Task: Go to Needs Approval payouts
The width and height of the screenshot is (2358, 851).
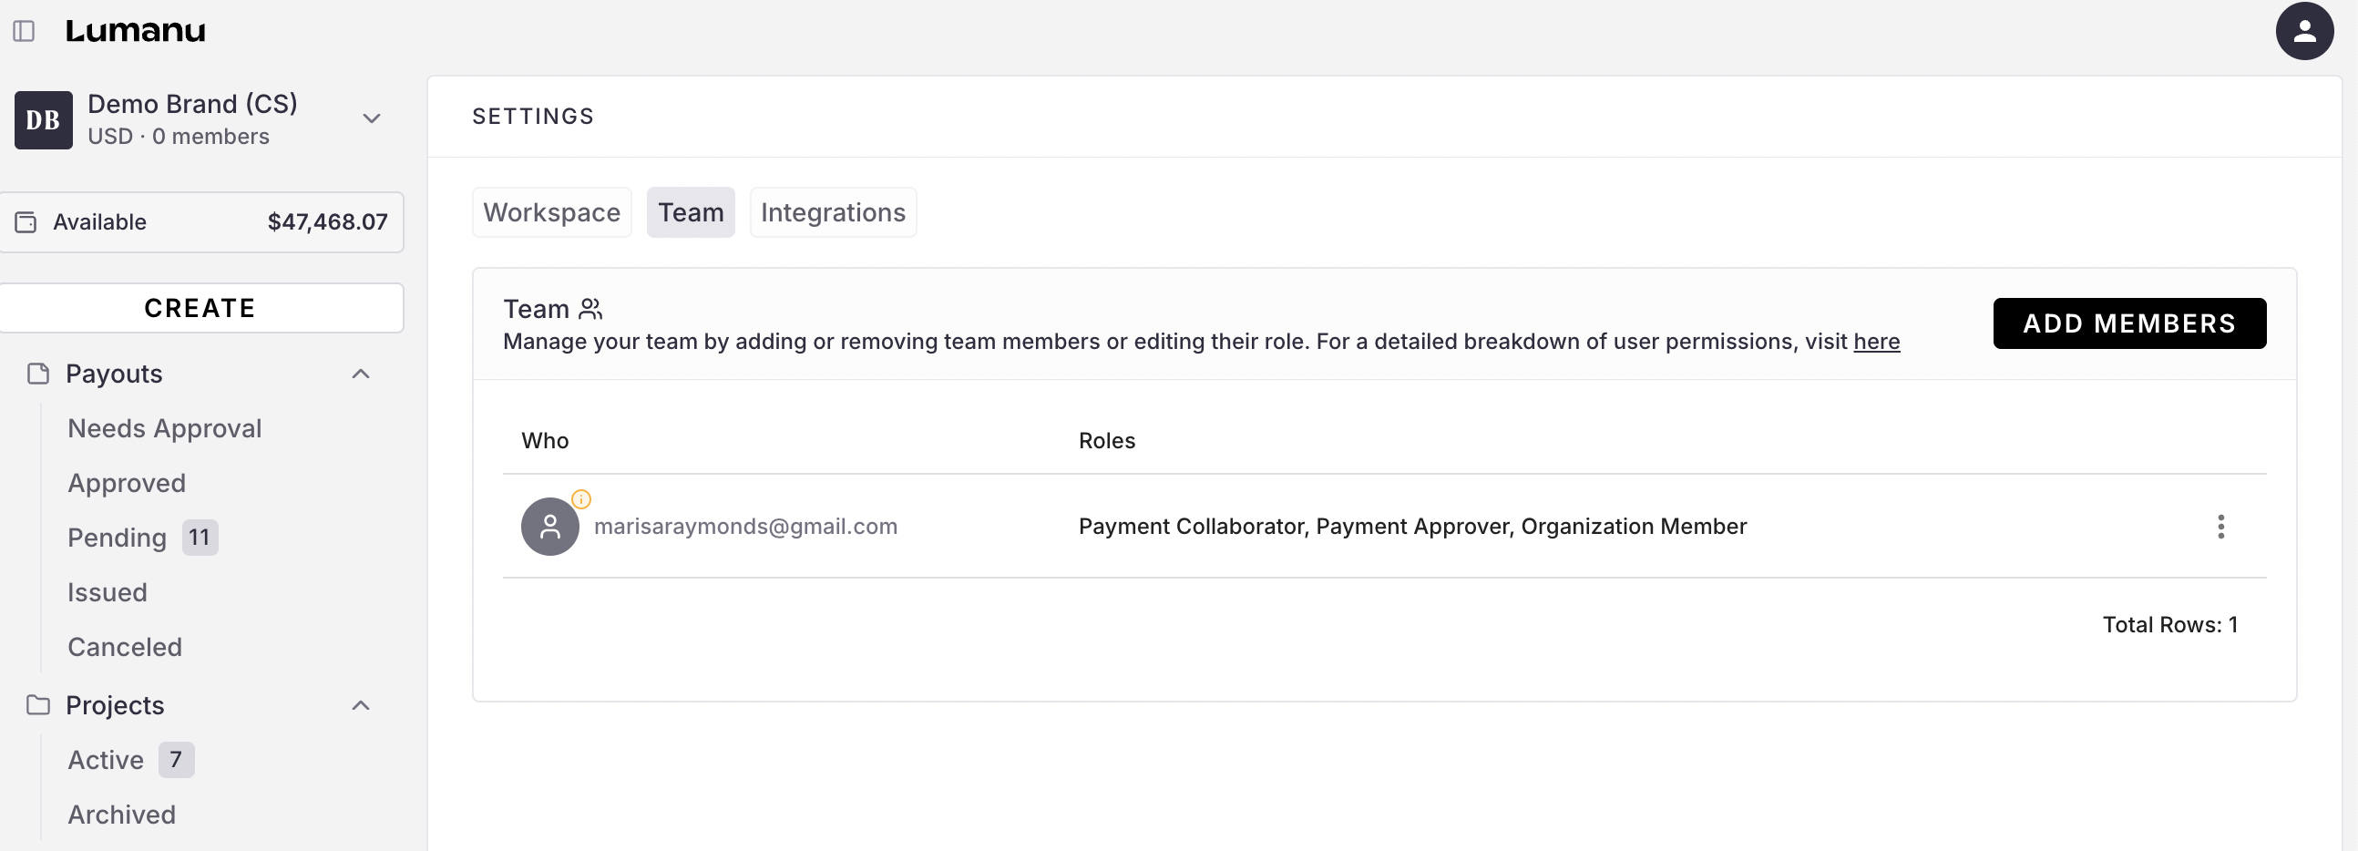Action: [165, 428]
